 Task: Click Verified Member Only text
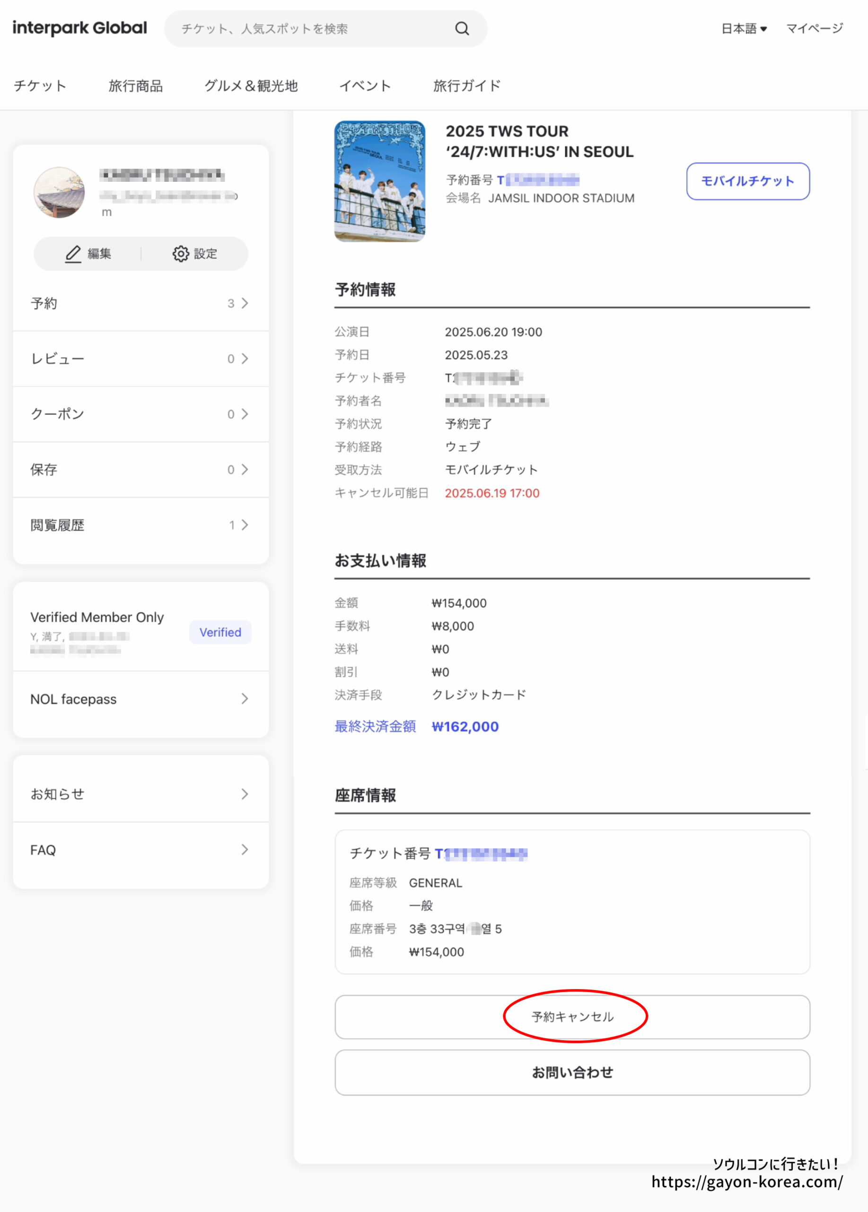(x=96, y=617)
